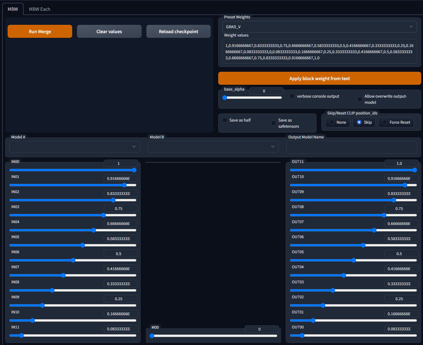The height and width of the screenshot is (345, 423).
Task: Click the Weight values text area
Action: [320, 52]
